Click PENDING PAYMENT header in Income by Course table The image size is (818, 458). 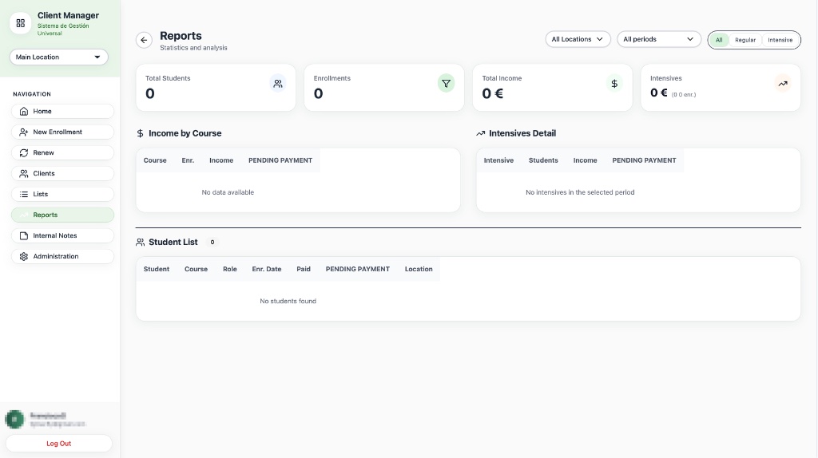(x=280, y=160)
